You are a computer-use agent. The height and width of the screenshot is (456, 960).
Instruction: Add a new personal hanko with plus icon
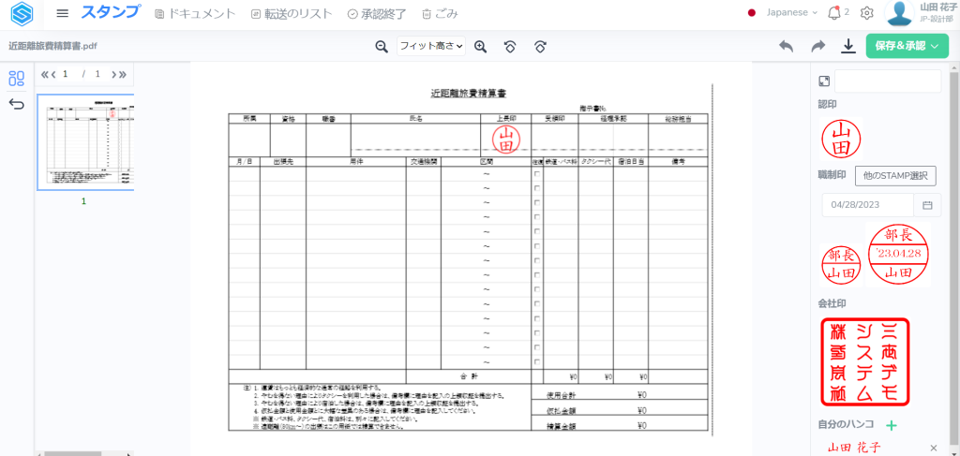pos(892,426)
